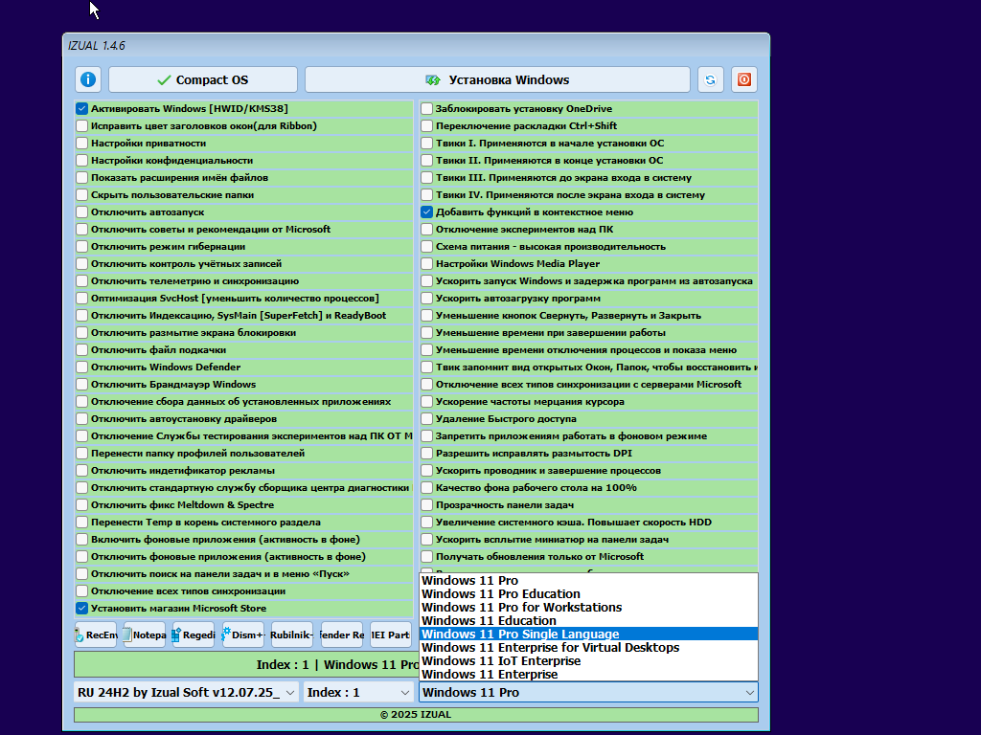Select Windows 11 Pro Single Language
This screenshot has width=981, height=735.
(588, 635)
